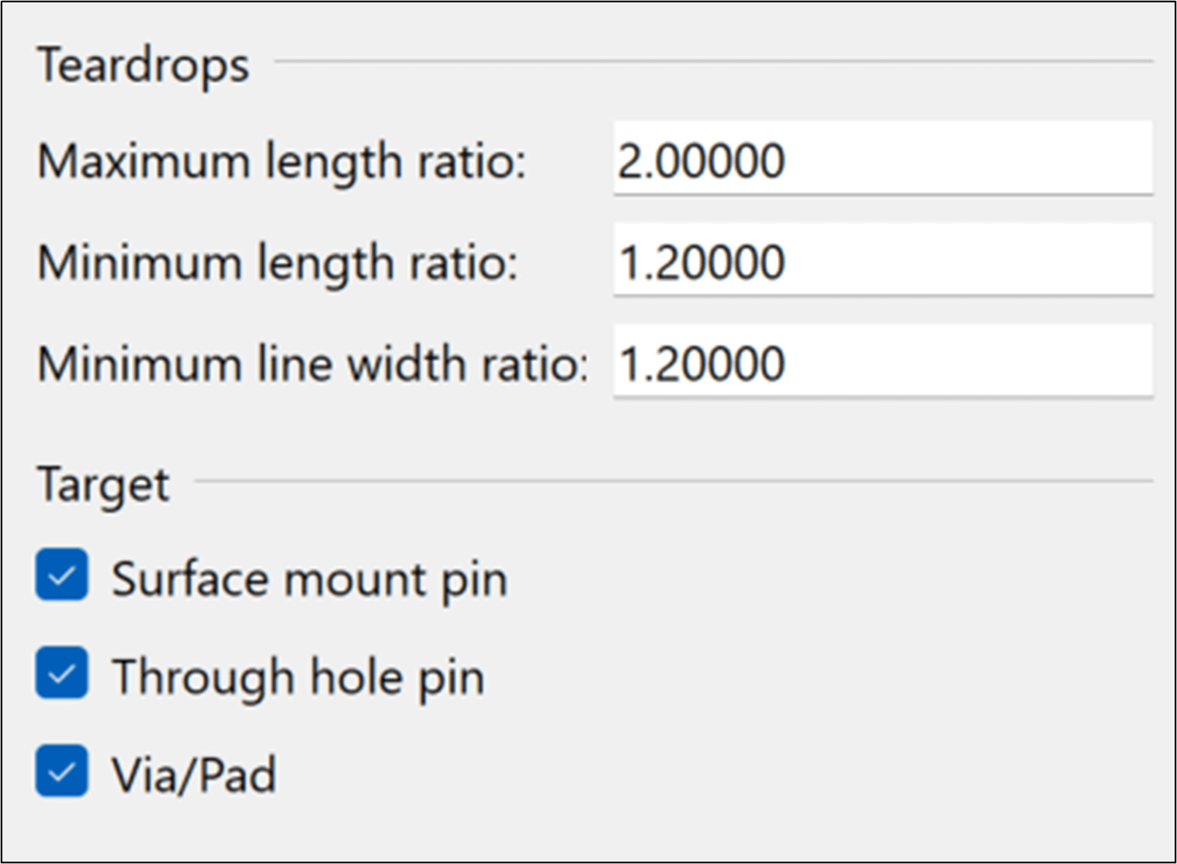Focus the Minimum length ratio input field
Image resolution: width=1177 pixels, height=864 pixels.
(x=882, y=262)
